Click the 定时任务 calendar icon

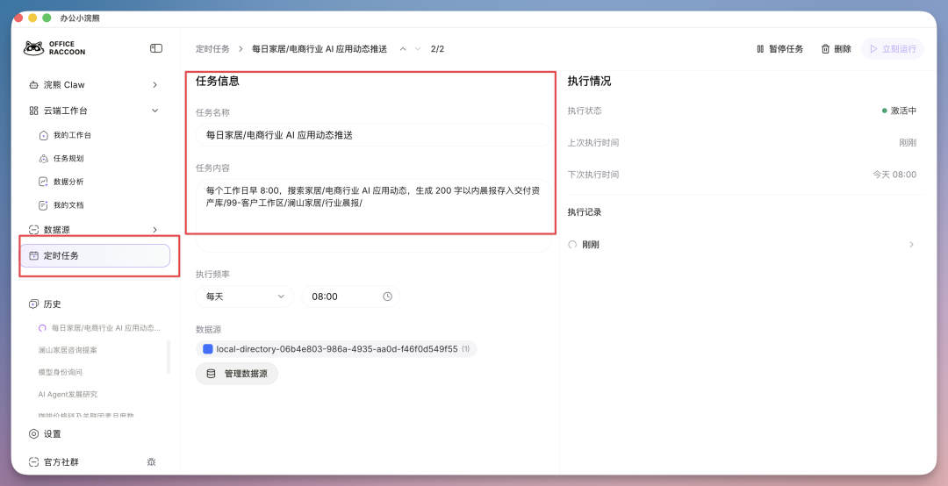pyautogui.click(x=34, y=255)
